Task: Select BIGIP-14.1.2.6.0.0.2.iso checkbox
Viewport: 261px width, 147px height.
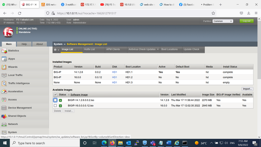Action: pos(55,100)
